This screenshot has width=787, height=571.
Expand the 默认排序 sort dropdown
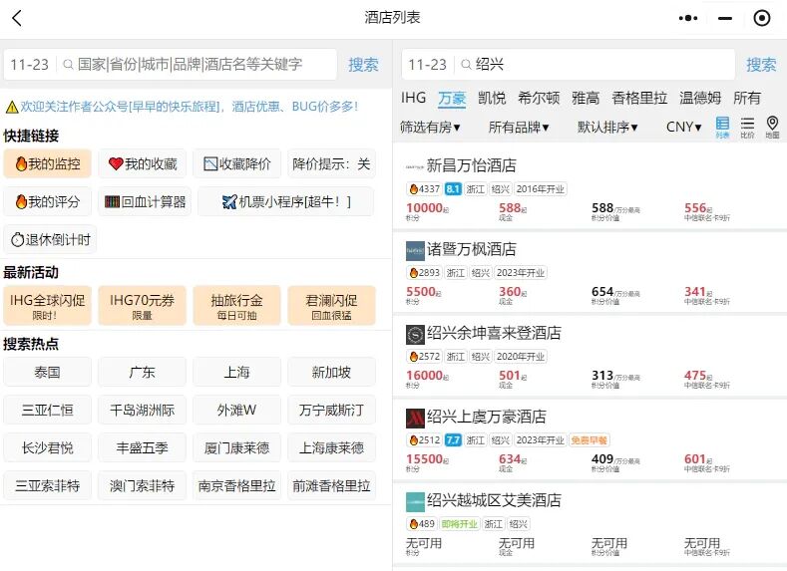coord(607,128)
